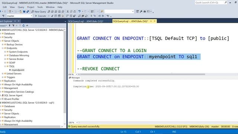Open the Edit menu

coord(4,7)
